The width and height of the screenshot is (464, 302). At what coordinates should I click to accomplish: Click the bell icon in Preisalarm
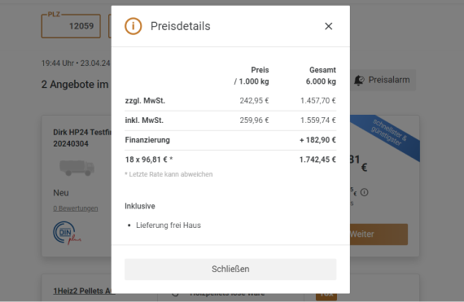point(359,80)
